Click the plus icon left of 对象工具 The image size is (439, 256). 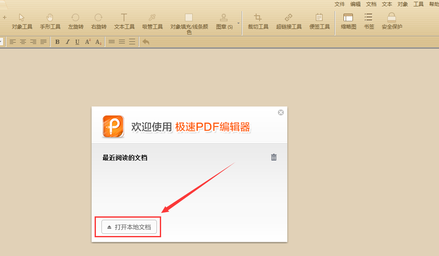5,17
